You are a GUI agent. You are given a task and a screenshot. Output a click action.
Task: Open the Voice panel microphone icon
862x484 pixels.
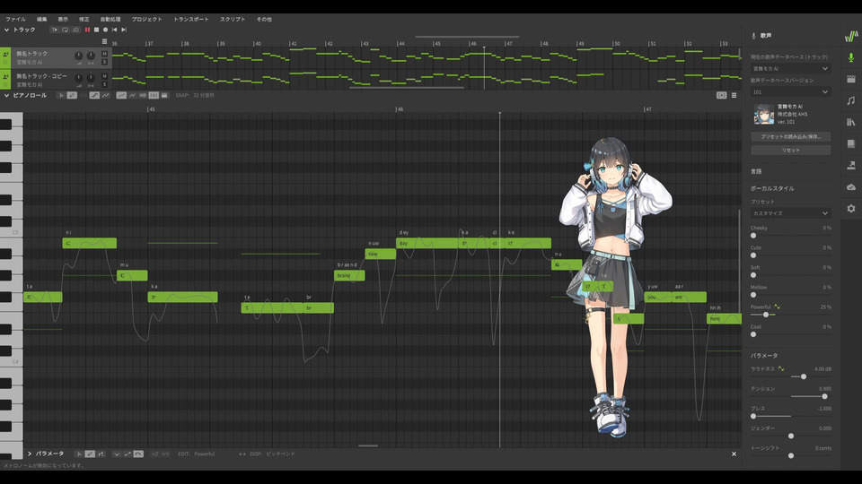(851, 57)
